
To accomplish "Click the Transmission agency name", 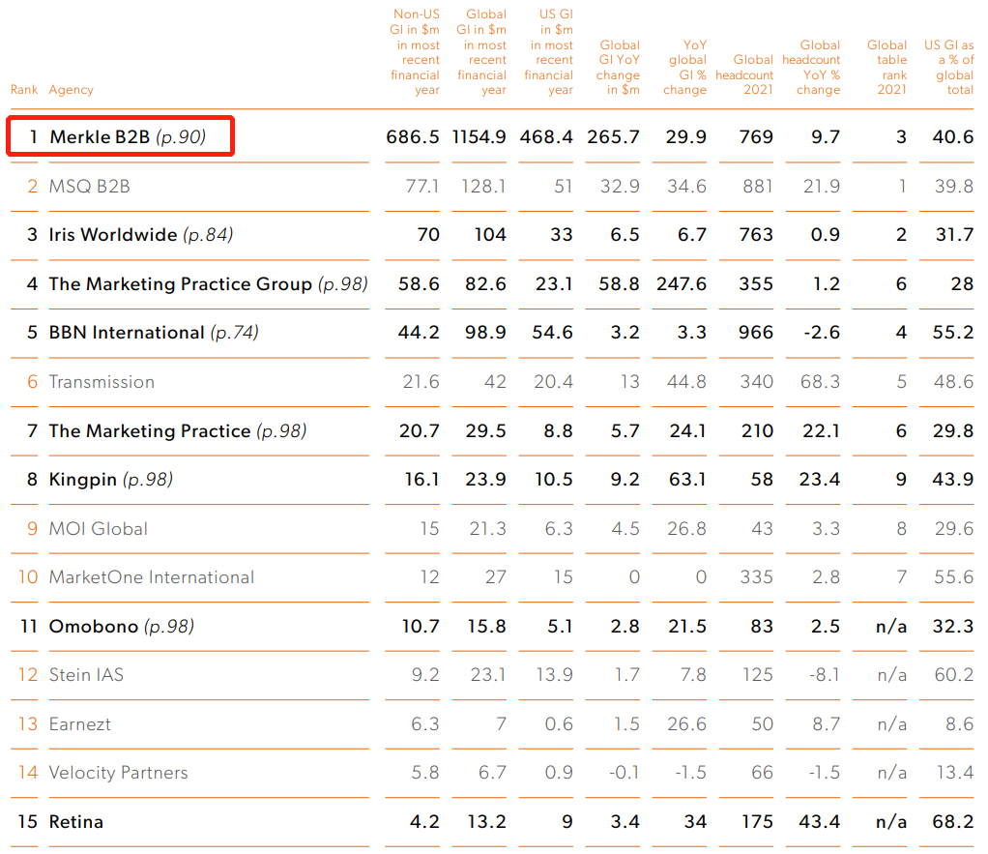I will point(102,382).
